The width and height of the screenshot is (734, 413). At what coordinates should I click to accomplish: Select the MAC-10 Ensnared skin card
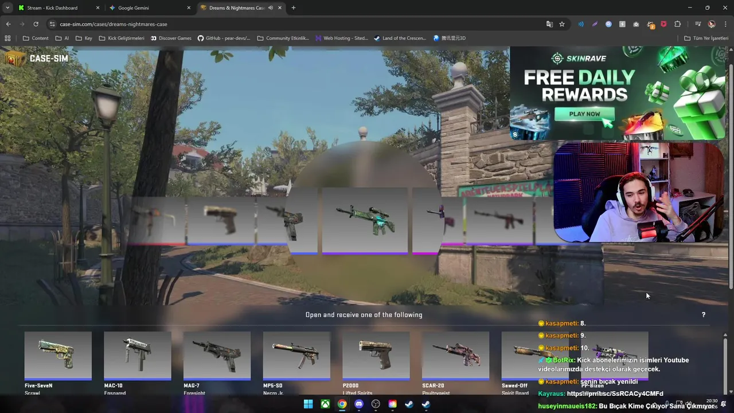[x=137, y=363]
